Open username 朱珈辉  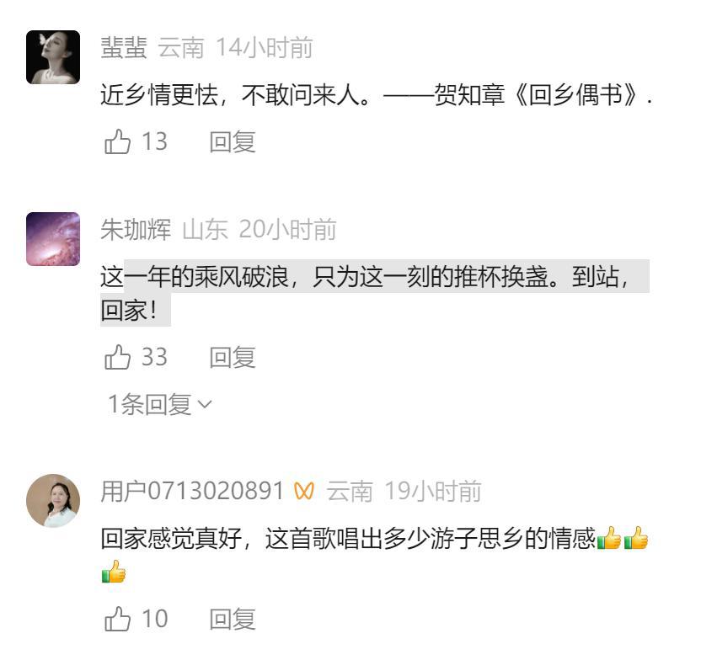click(136, 229)
